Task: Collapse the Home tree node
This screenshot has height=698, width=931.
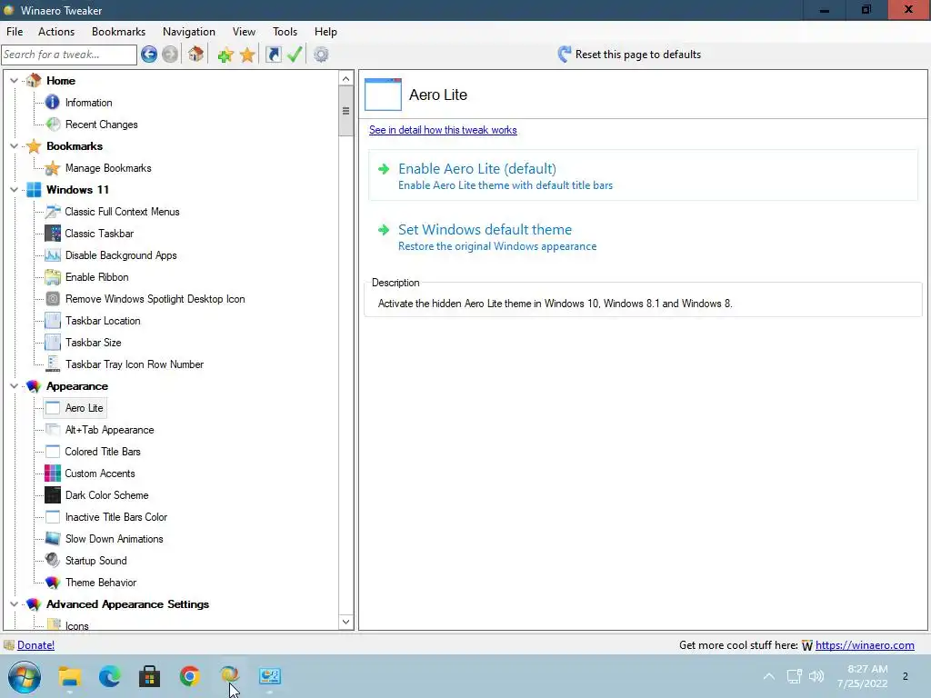Action: 15,80
